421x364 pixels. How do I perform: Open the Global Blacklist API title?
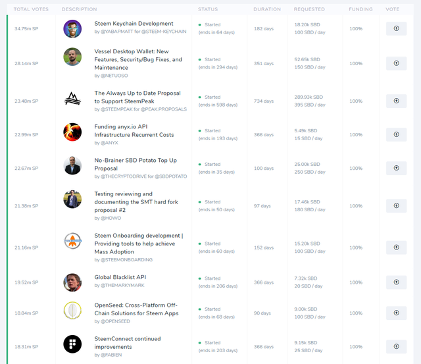click(120, 277)
